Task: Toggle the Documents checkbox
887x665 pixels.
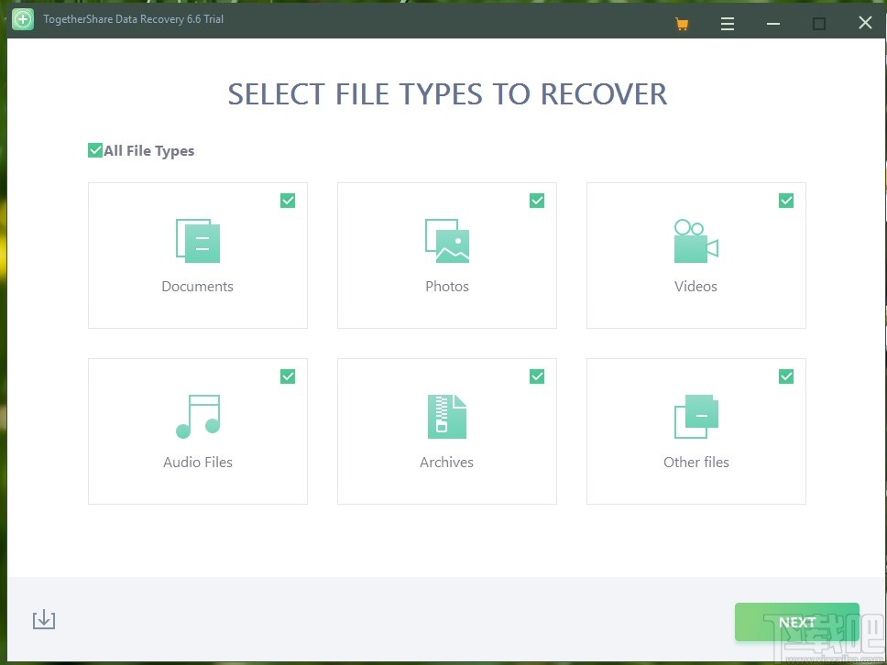Action: click(288, 200)
